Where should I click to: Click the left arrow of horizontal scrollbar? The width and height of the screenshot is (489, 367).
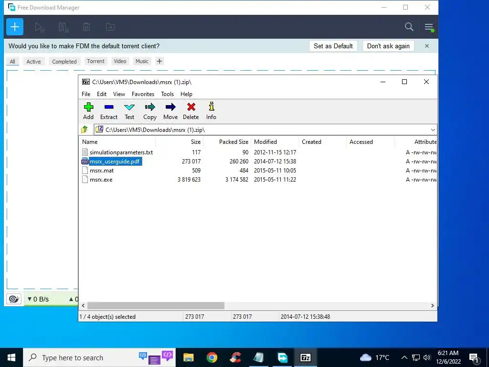click(x=83, y=305)
